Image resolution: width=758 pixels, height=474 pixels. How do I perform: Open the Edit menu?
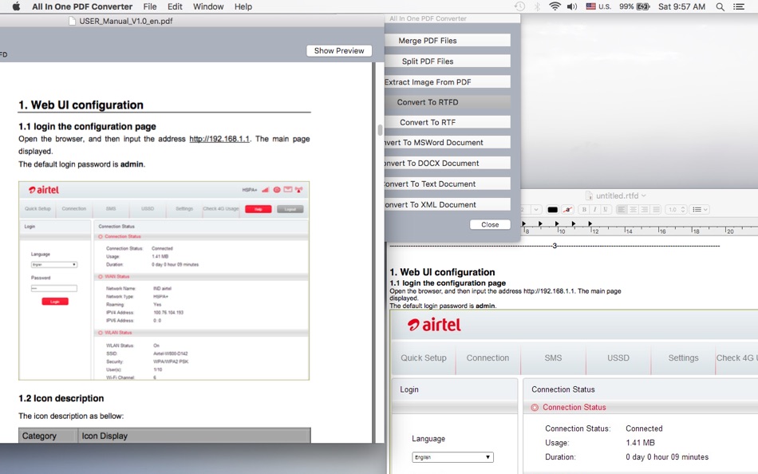pyautogui.click(x=175, y=6)
